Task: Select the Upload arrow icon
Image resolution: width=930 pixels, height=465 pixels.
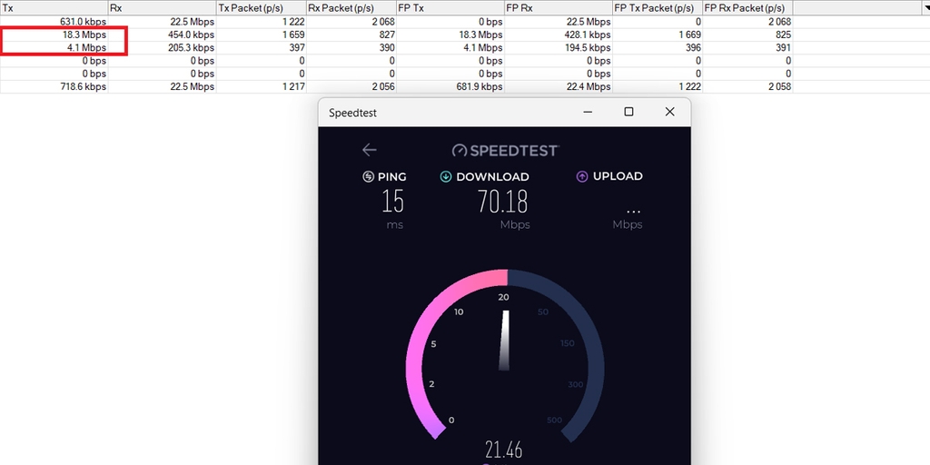Action: pyautogui.click(x=582, y=177)
